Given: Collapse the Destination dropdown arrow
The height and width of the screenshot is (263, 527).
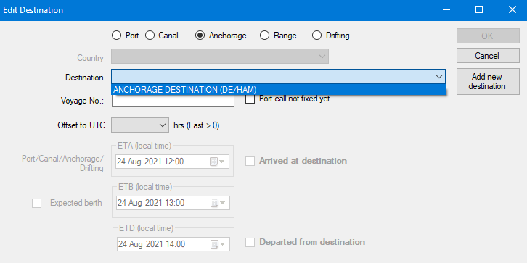Looking at the screenshot, I should tap(439, 77).
